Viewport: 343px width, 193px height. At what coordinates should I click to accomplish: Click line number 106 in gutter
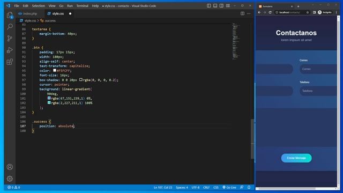pos(23,122)
